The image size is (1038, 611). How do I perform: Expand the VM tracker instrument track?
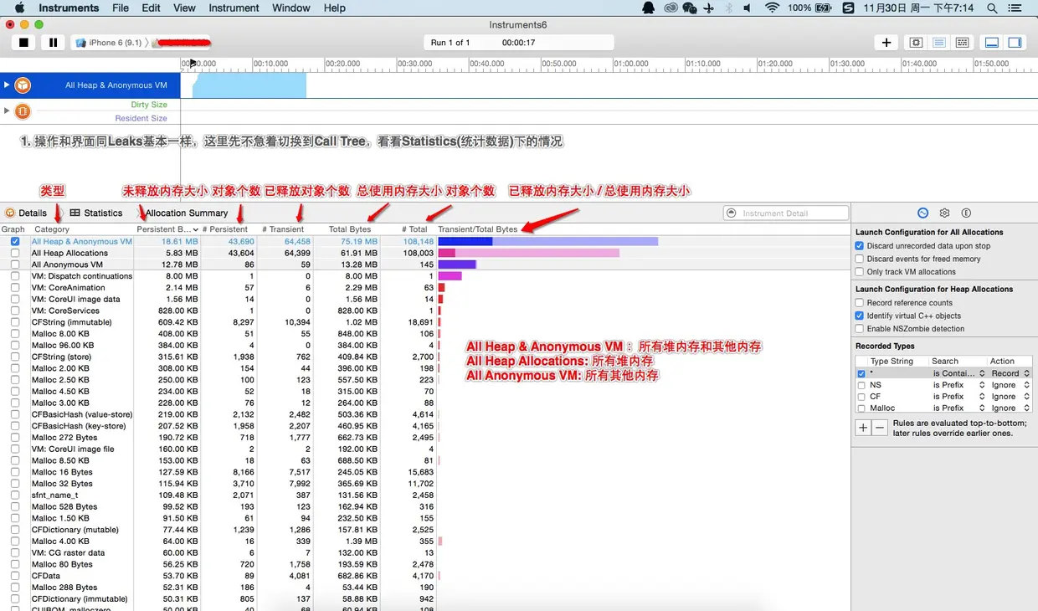[7, 110]
